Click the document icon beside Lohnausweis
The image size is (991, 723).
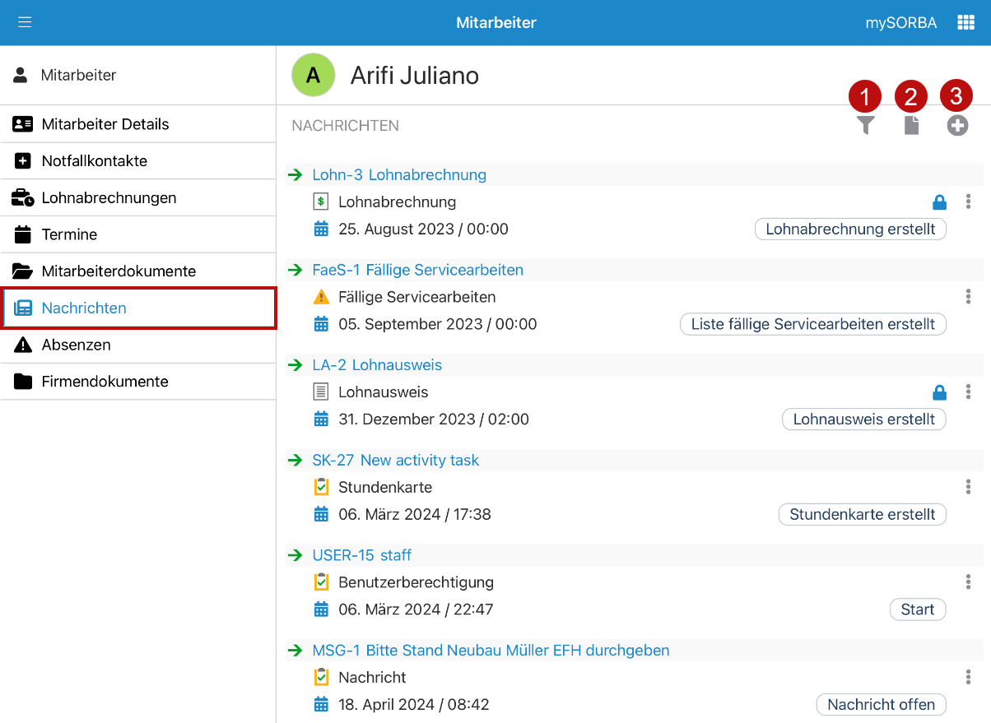(x=321, y=392)
